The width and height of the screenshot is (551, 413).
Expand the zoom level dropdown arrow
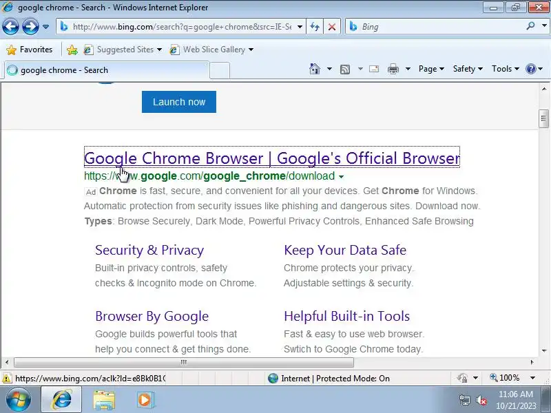532,378
